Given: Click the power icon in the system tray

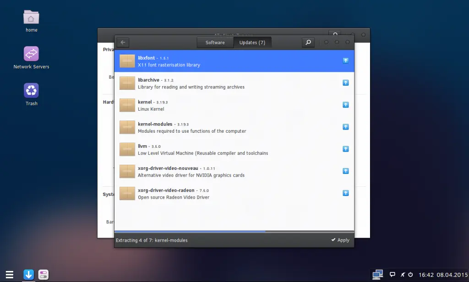Looking at the screenshot, I should point(411,274).
